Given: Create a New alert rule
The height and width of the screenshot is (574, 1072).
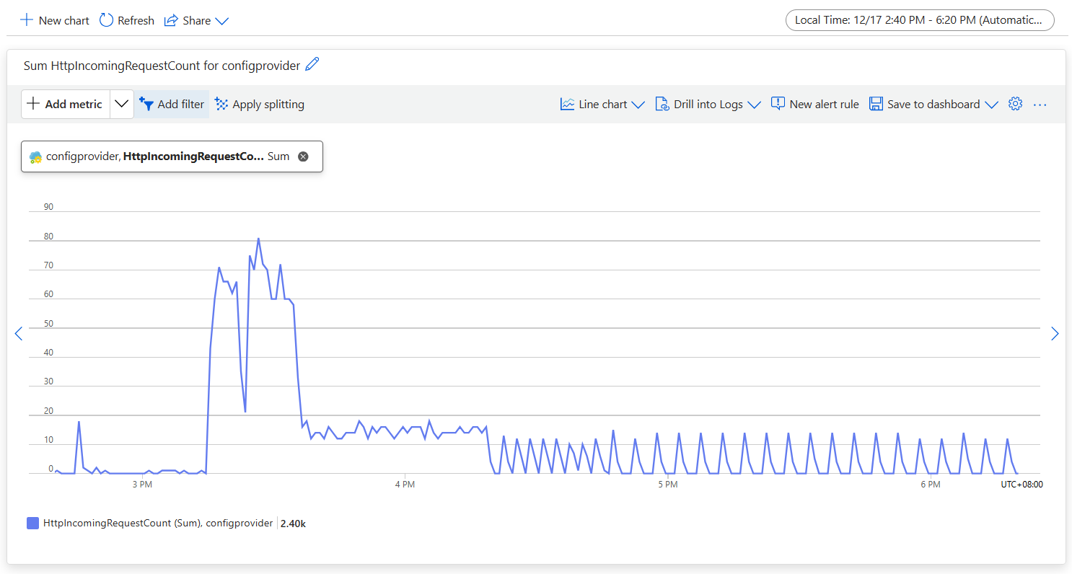Looking at the screenshot, I should [x=815, y=104].
